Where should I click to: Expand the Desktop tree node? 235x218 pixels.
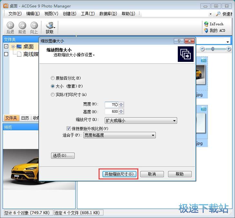13,47
